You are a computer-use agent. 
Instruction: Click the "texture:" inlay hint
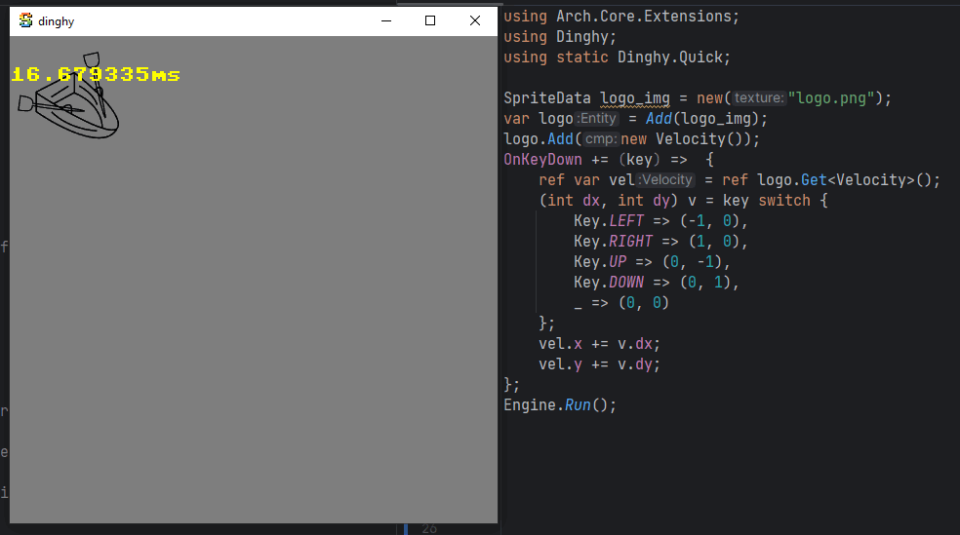coord(758,98)
